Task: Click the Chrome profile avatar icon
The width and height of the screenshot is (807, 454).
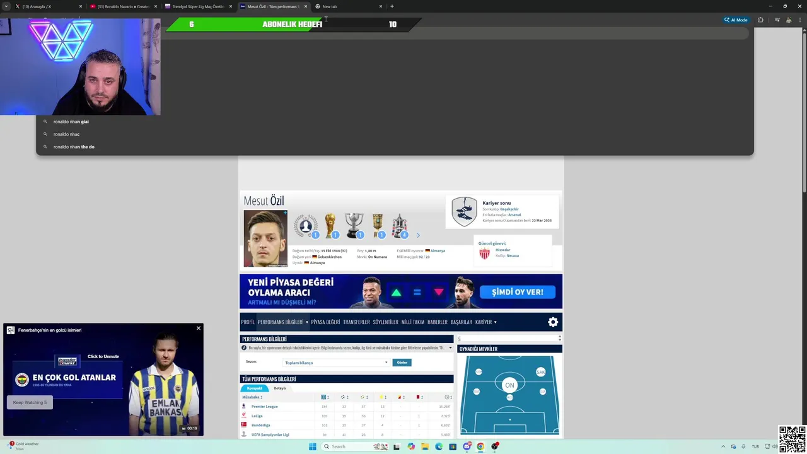Action: 789,20
